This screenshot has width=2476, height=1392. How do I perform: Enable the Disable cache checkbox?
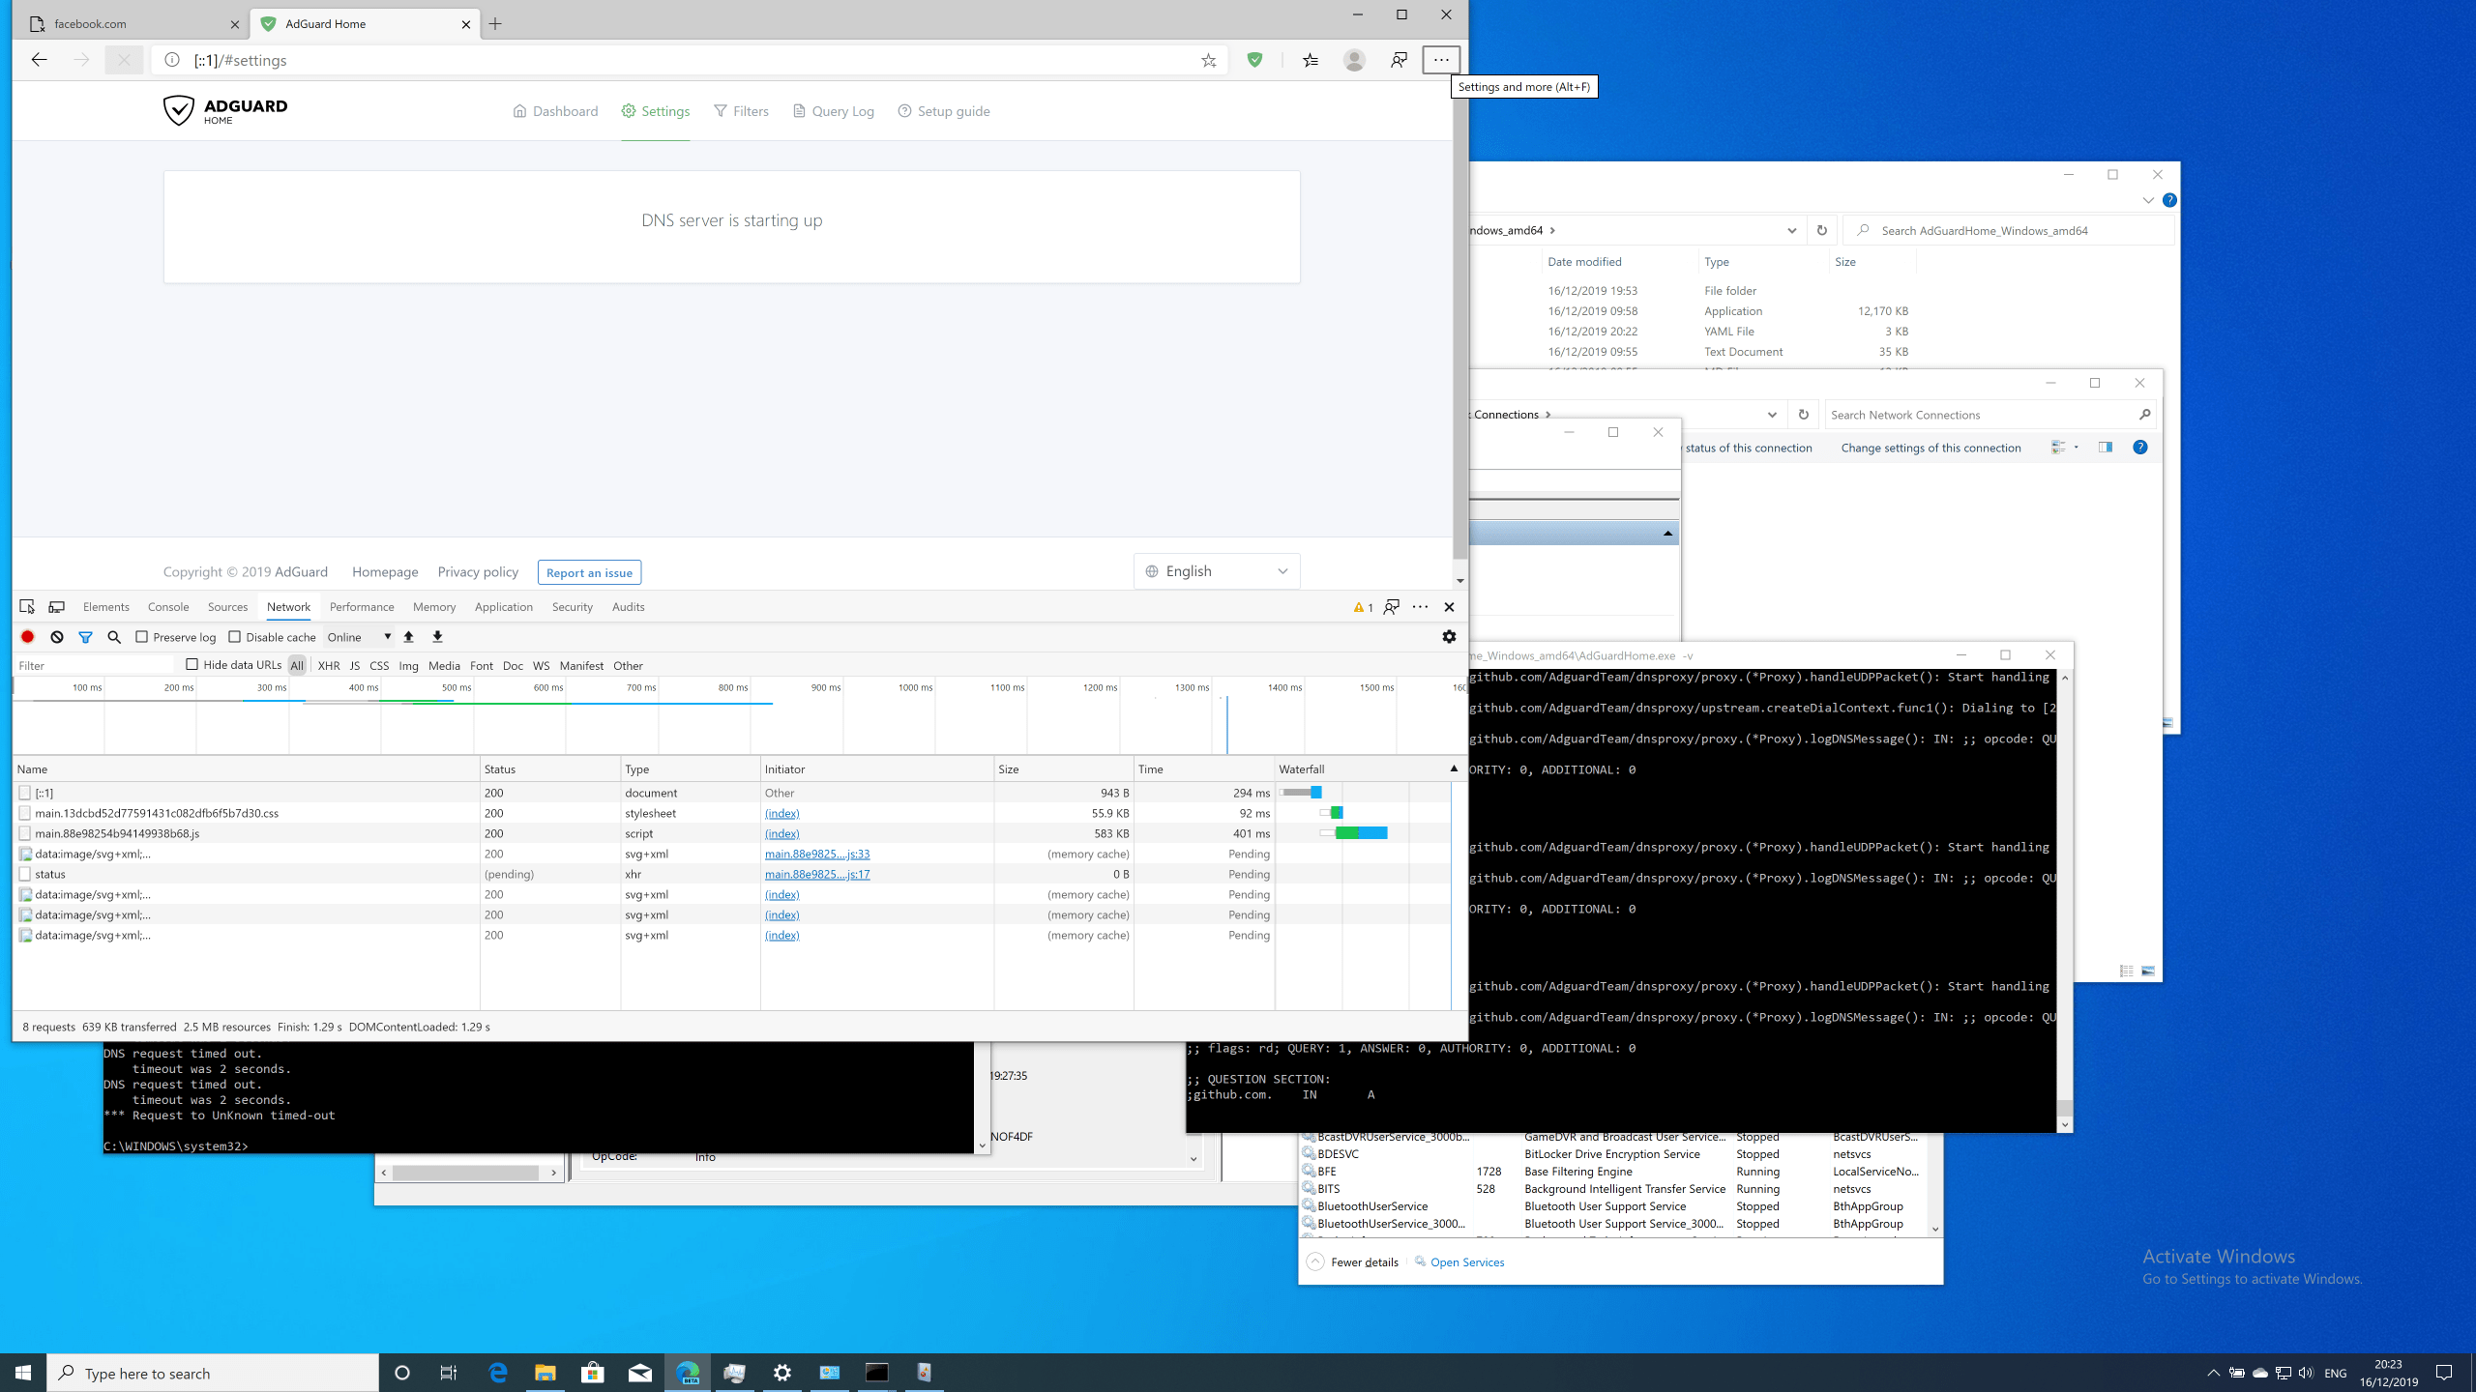234,637
